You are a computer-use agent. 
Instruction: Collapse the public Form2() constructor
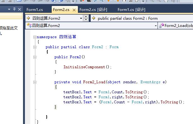(x=35, y=57)
